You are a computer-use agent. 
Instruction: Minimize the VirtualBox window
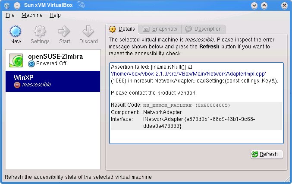point(254,6)
